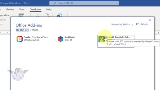Click the document page icon in ribbon
The image size is (160, 90).
point(47,15)
